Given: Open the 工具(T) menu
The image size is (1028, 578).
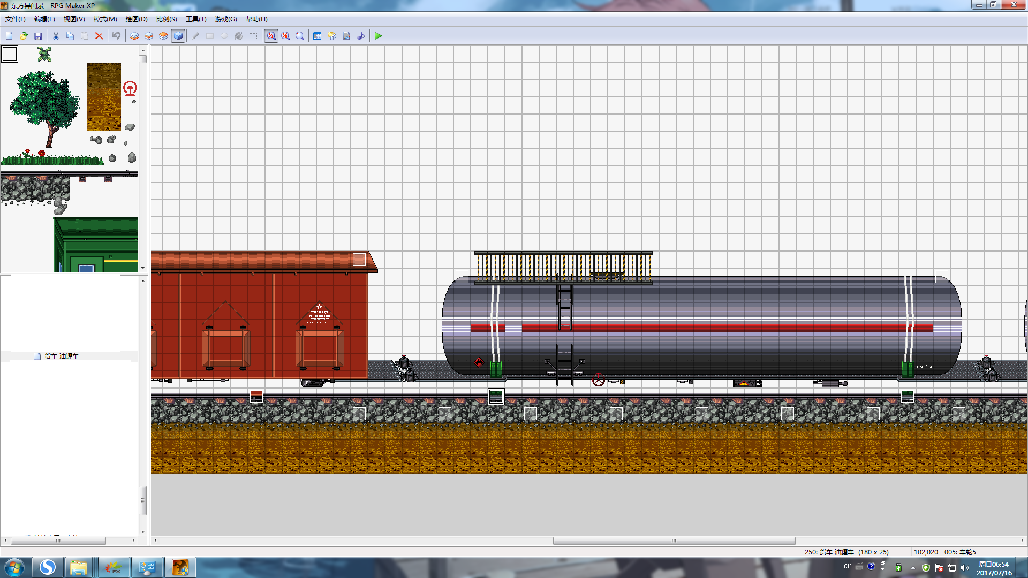Looking at the screenshot, I should 196,19.
